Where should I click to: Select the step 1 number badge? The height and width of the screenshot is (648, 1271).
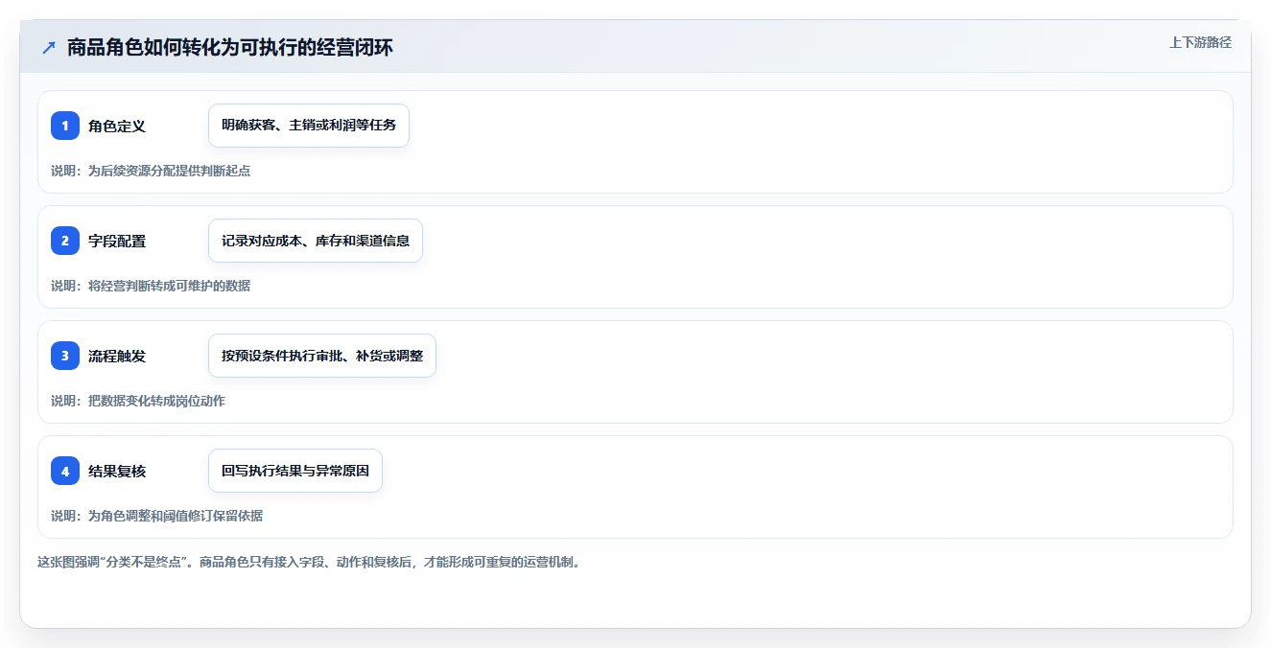[65, 126]
